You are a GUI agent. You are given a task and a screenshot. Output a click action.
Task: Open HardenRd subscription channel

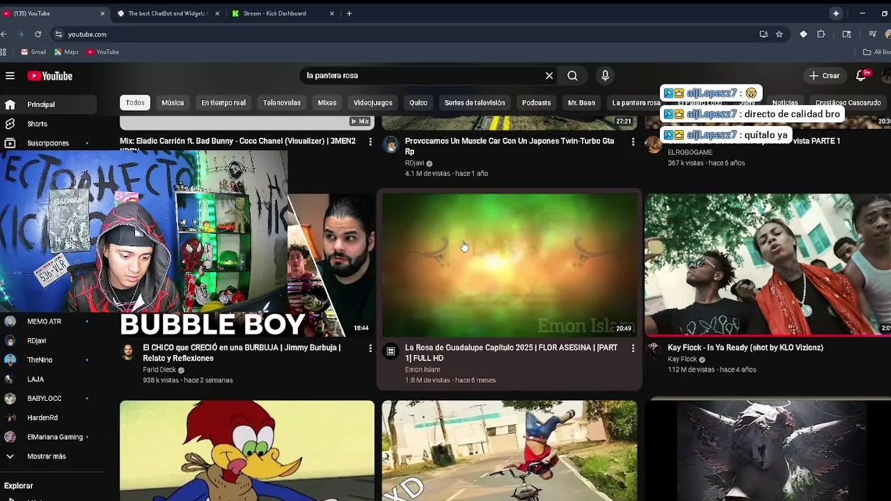(49, 417)
